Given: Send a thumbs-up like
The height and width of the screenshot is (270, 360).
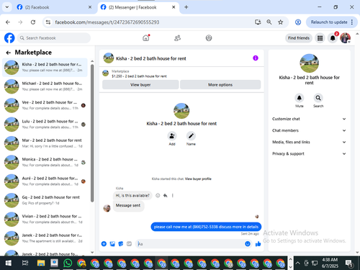Looking at the screenshot, I should [258, 244].
